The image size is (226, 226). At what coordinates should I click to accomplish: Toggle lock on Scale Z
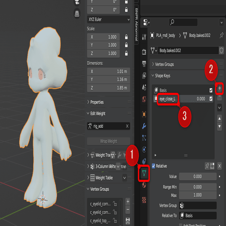[x=126, y=53]
